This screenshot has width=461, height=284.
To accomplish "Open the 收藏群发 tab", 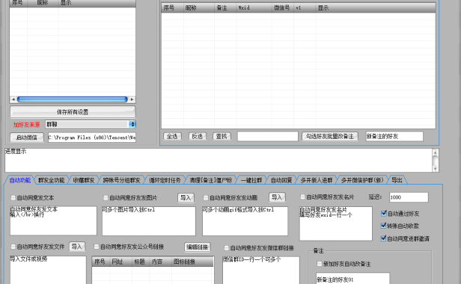I will click(x=84, y=180).
